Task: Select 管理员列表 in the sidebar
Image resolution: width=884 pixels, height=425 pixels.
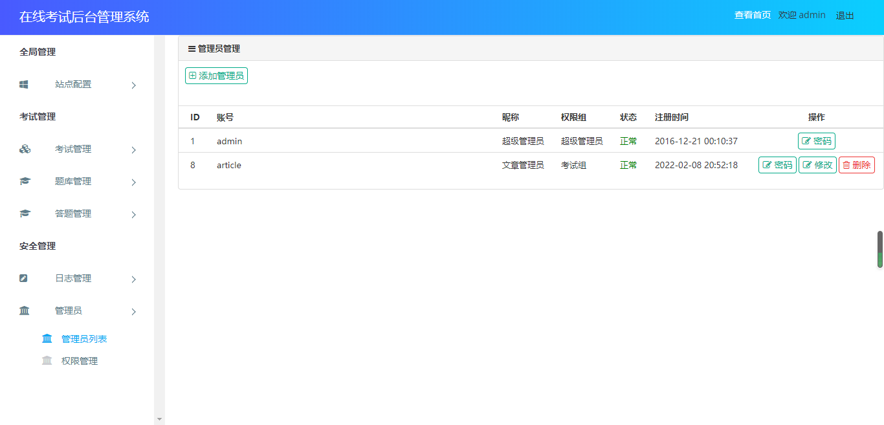Action: (84, 339)
